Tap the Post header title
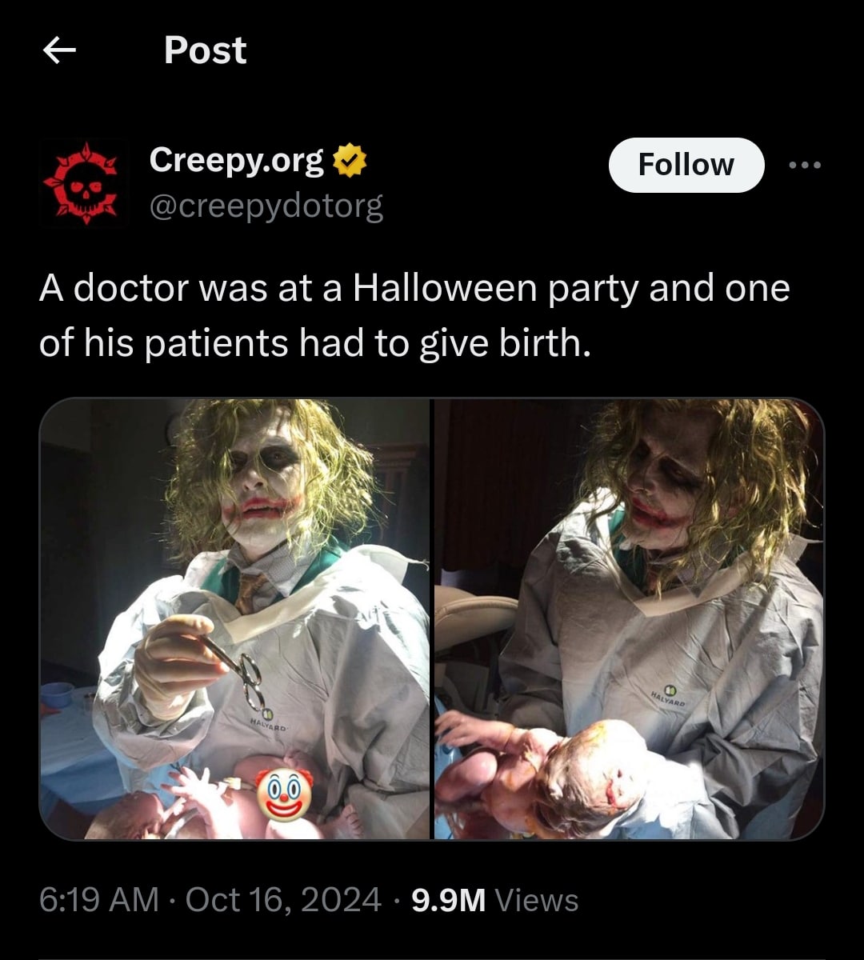The image size is (864, 960). 205,51
